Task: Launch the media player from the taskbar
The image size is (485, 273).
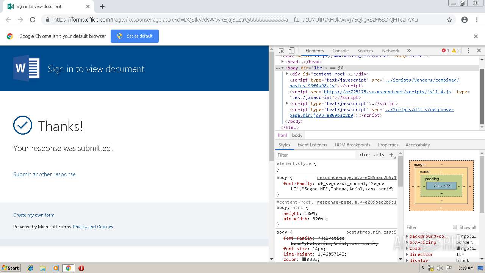Action: click(x=56, y=268)
